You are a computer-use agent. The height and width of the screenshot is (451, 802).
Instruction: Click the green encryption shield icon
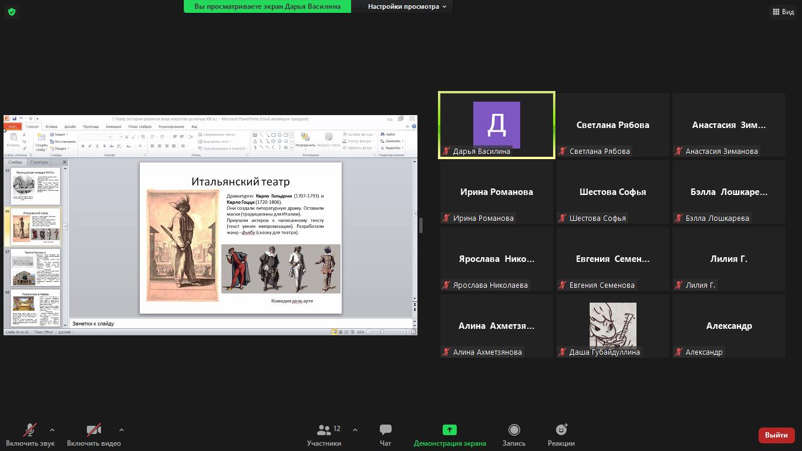coord(12,12)
